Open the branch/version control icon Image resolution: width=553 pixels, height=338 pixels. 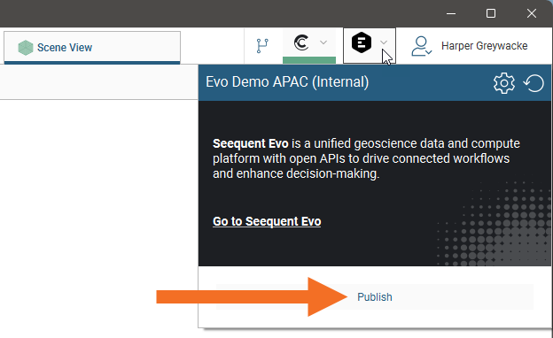point(262,46)
